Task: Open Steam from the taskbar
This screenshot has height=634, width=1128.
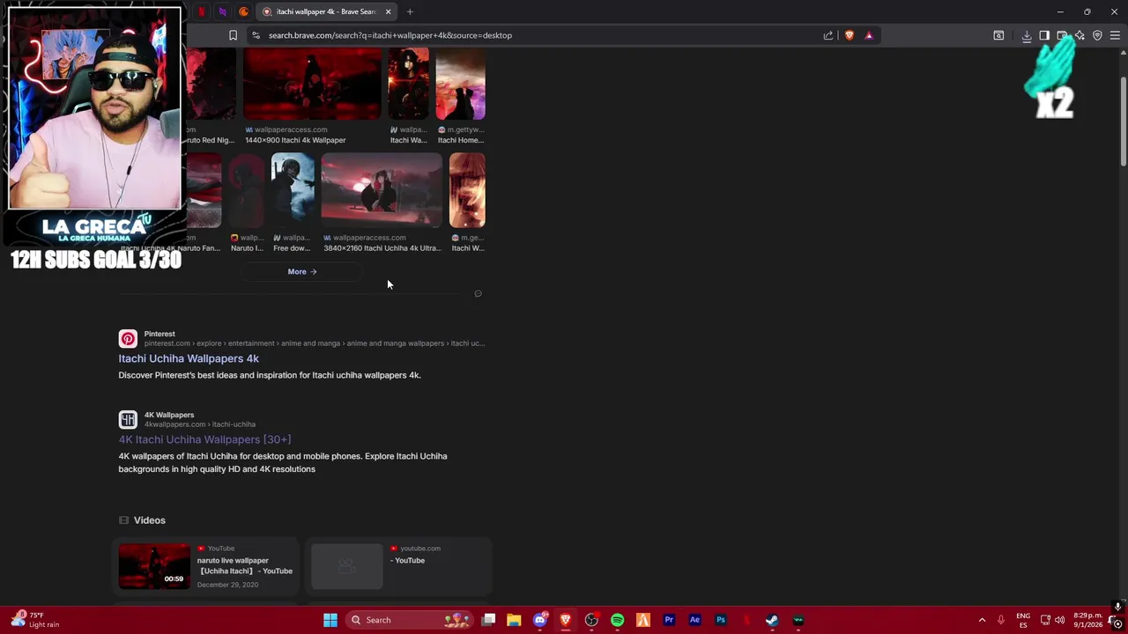Action: pyautogui.click(x=772, y=620)
